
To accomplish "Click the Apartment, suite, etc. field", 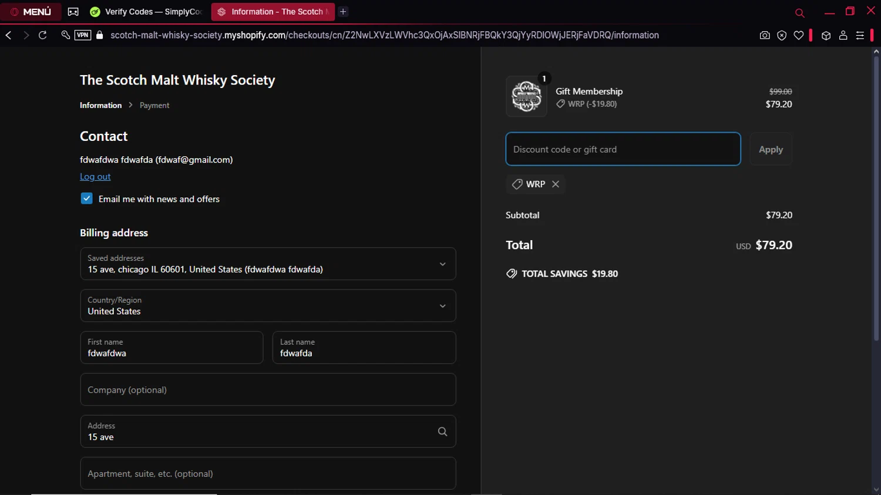I will pos(268,473).
